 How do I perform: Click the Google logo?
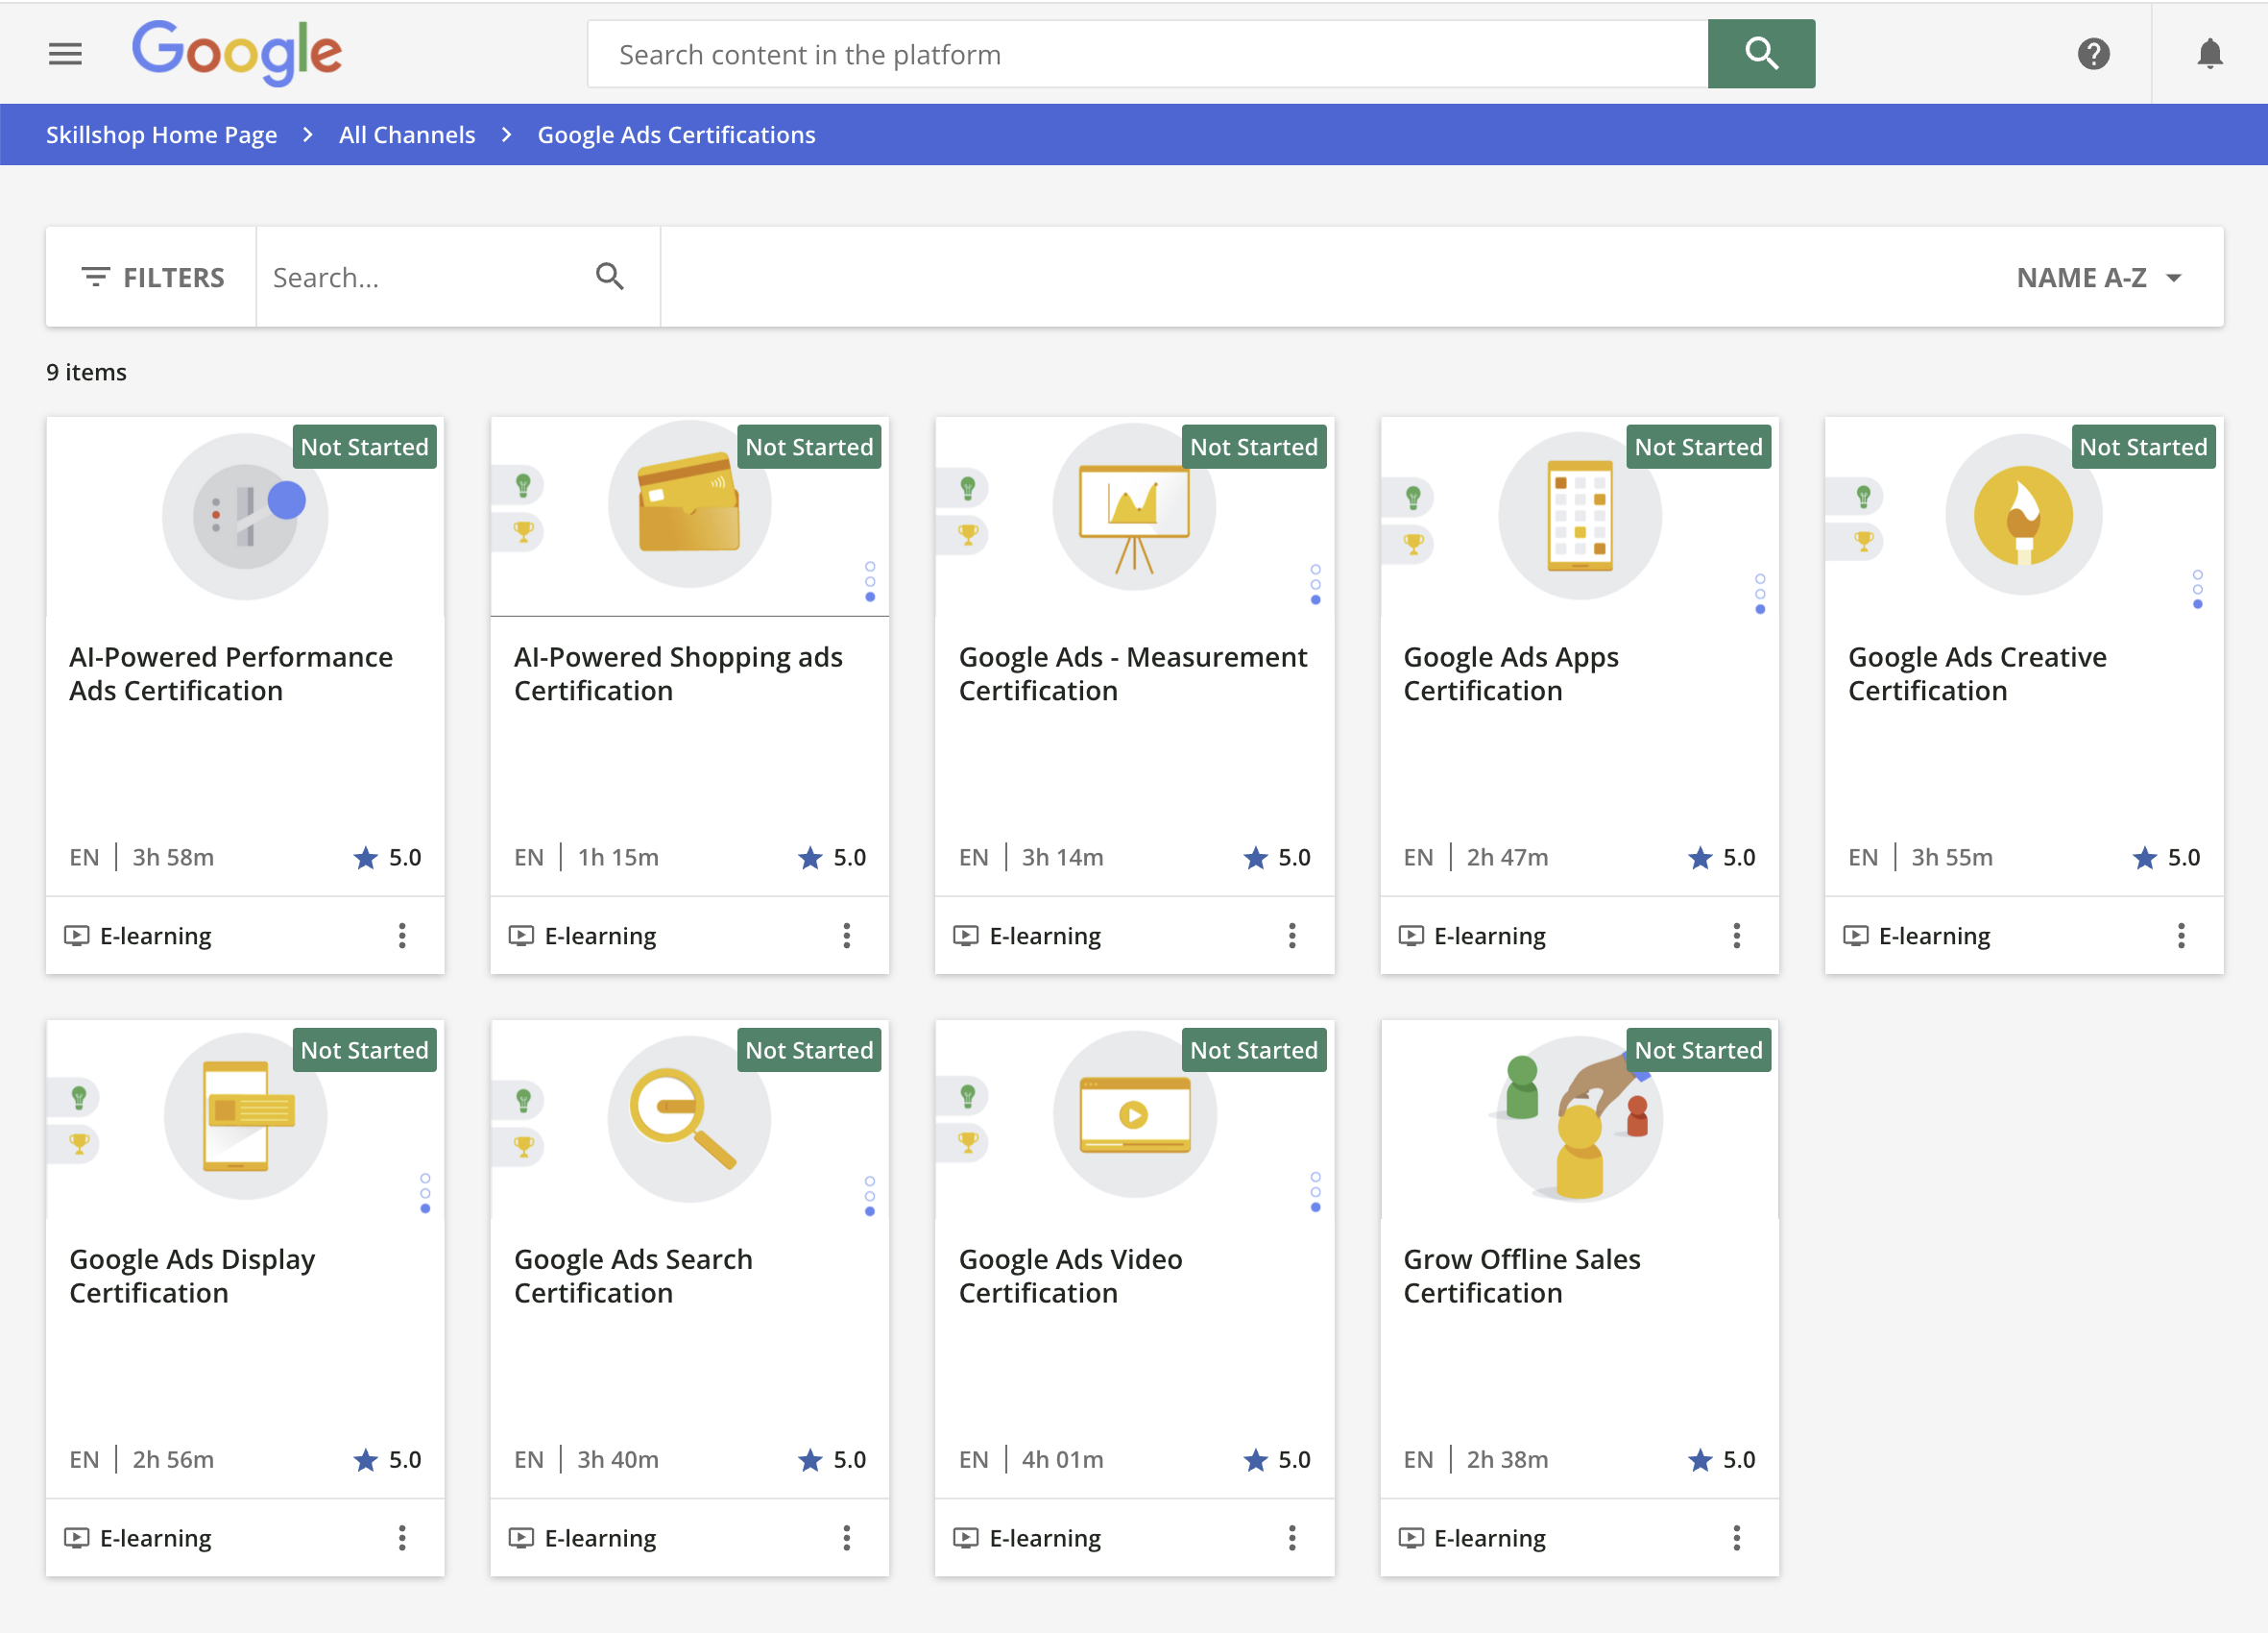(236, 53)
